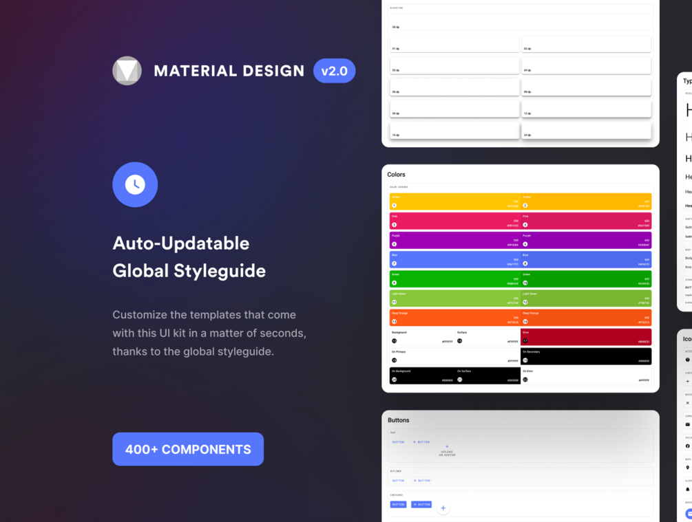This screenshot has width=692, height=522.
Task: Click the 09 dp elevation card
Action: (454, 109)
